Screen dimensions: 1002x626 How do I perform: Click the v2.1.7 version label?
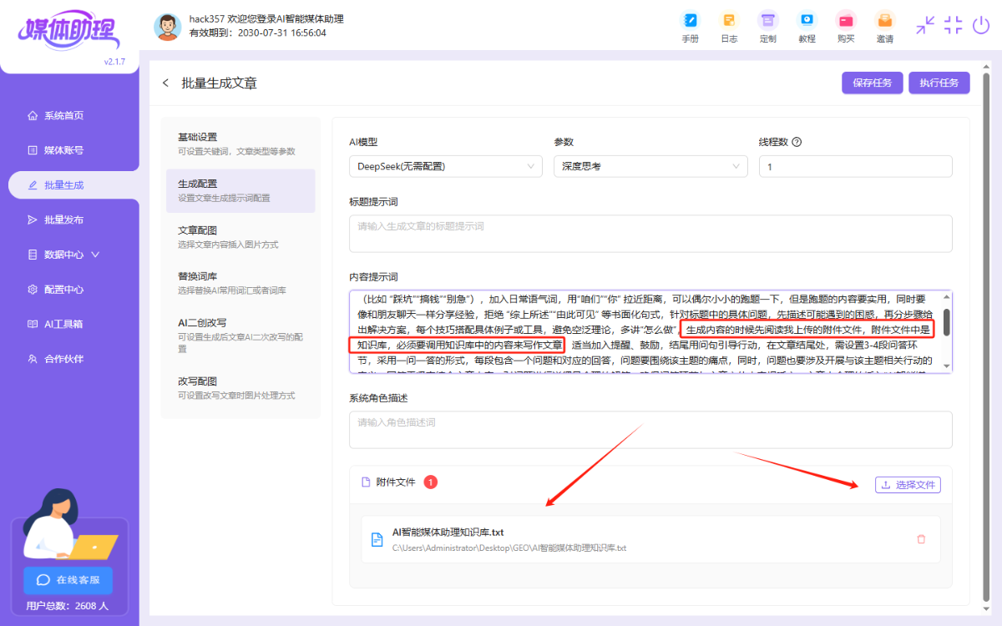point(114,62)
